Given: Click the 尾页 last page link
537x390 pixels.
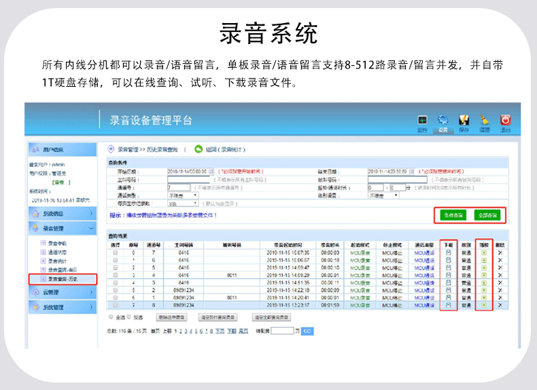Looking at the screenshot, I should [243, 331].
